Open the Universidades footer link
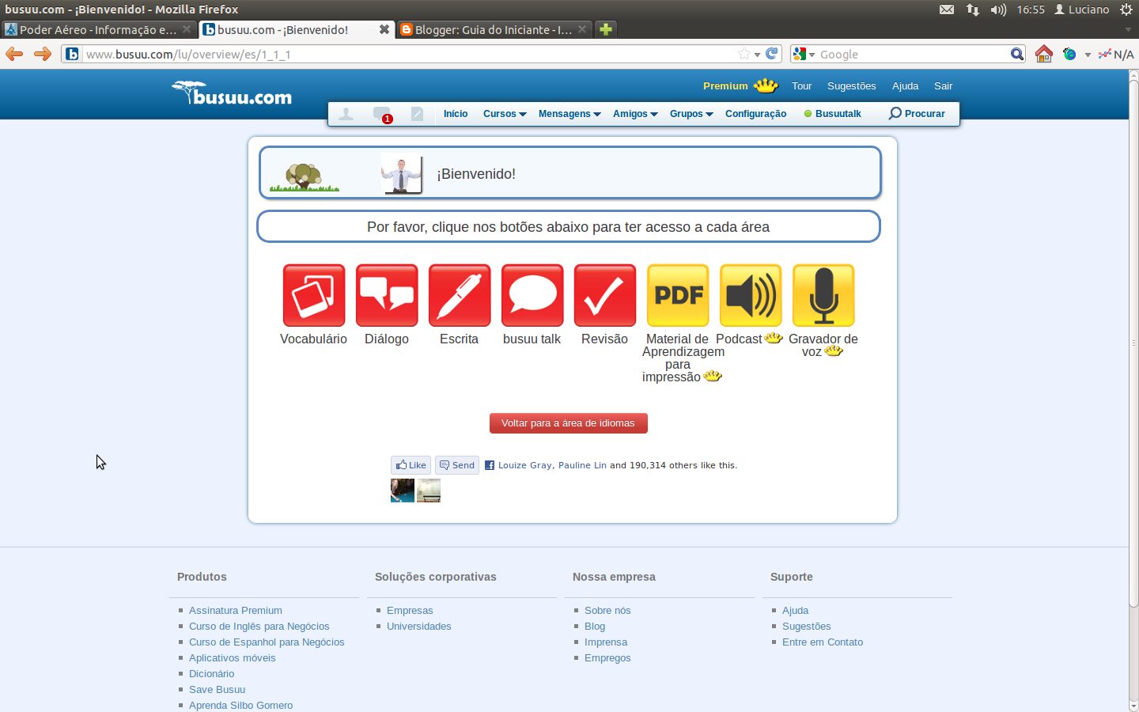Viewport: 1139px width, 712px height. 419,627
